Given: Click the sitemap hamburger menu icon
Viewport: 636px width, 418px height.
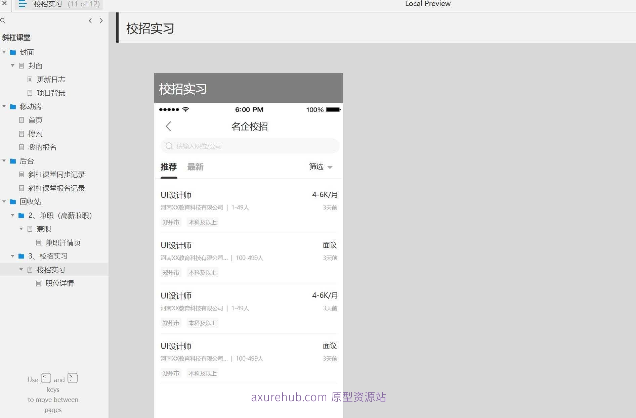Looking at the screenshot, I should 23,4.
